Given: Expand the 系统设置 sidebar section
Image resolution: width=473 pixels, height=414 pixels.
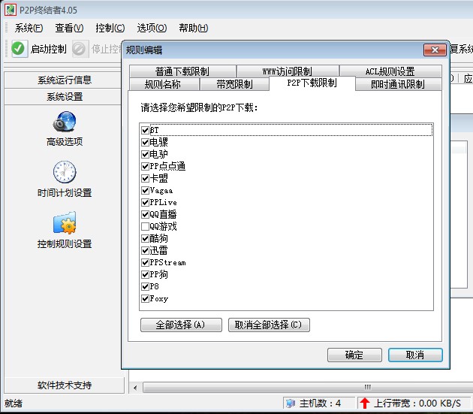Looking at the screenshot, I should pos(65,97).
